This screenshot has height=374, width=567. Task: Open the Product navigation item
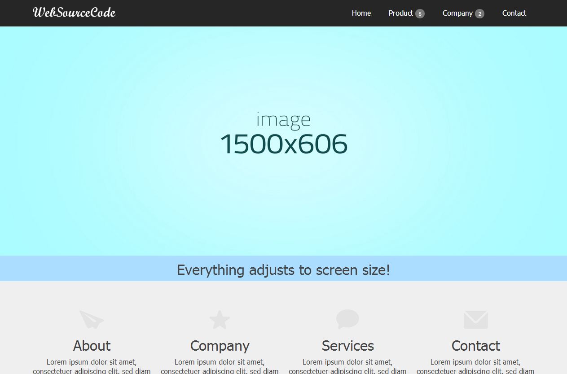400,13
